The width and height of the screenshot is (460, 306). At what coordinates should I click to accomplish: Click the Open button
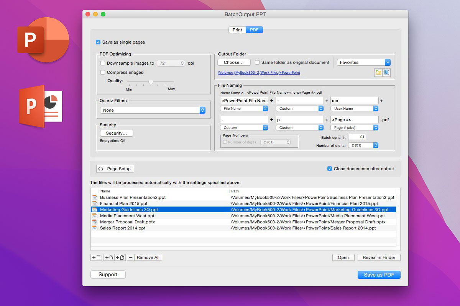coord(343,257)
